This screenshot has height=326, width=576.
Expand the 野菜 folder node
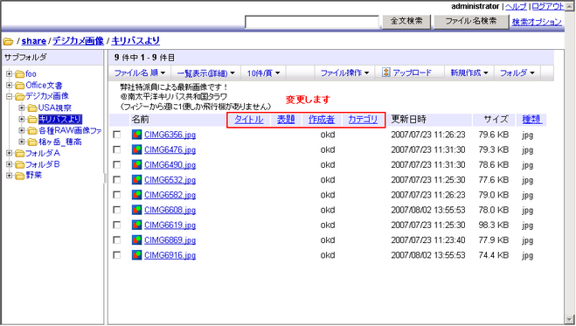[x=10, y=176]
